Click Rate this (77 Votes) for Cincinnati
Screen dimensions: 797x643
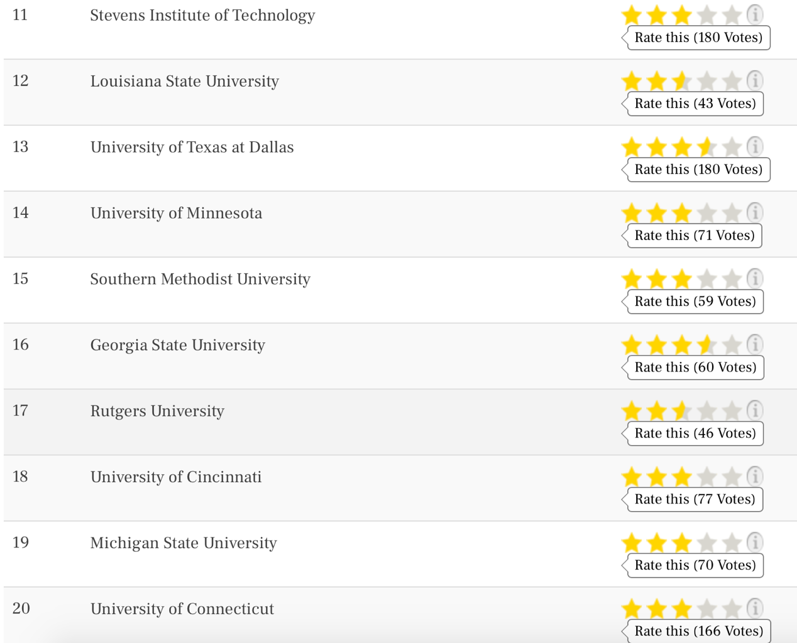[x=695, y=500]
